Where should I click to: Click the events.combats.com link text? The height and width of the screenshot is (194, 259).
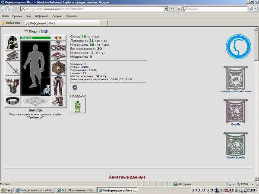click(x=236, y=91)
